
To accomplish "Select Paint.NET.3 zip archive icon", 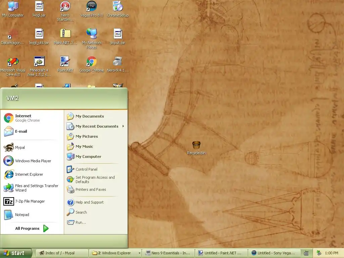I will [x=65, y=37].
